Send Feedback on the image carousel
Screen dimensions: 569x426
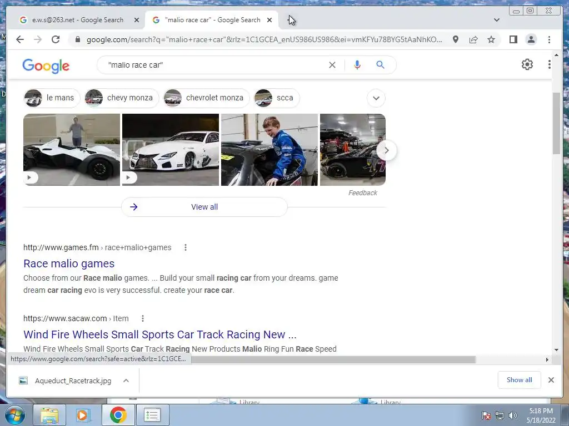[x=362, y=193]
